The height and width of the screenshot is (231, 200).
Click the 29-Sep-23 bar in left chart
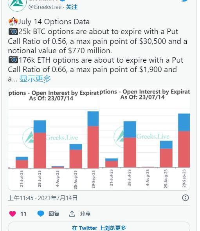click(93, 140)
